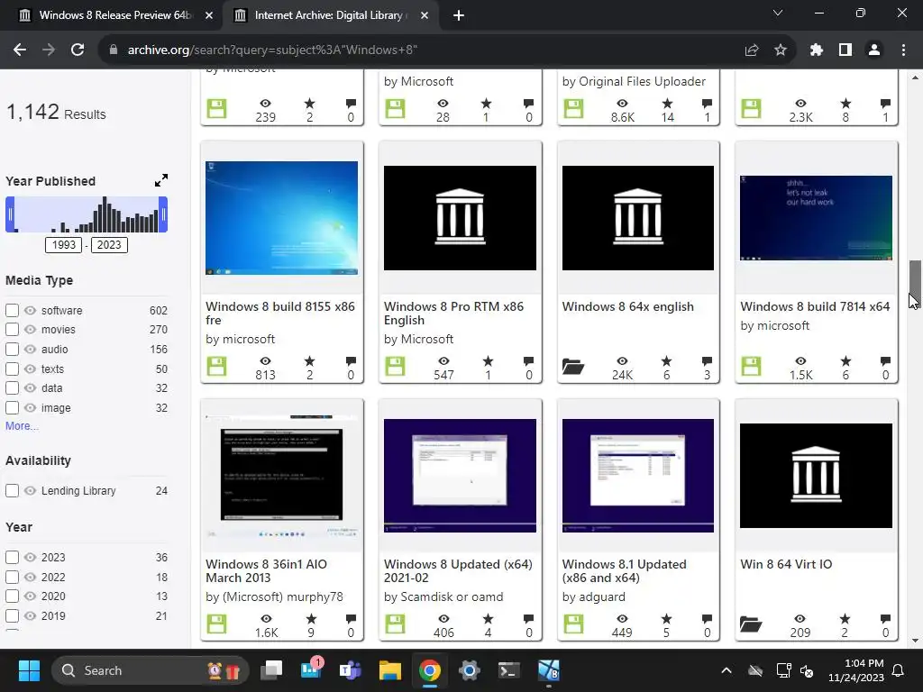Launch Chrome from the taskbar
This screenshot has width=923, height=692.
tap(430, 670)
